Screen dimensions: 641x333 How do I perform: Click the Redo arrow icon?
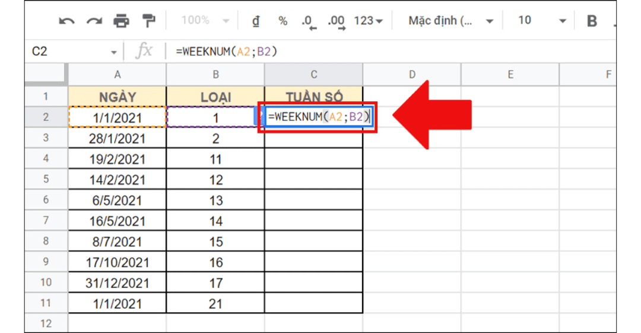point(94,21)
